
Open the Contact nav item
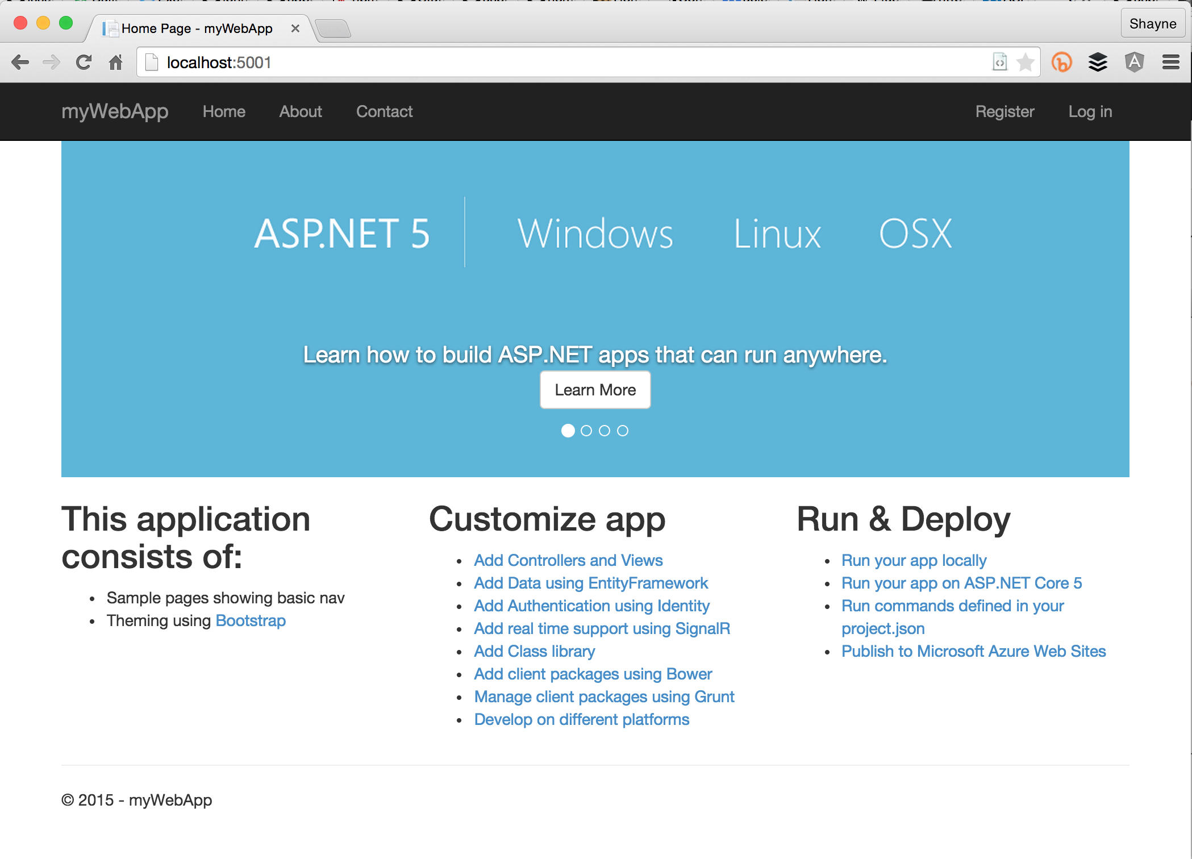384,111
